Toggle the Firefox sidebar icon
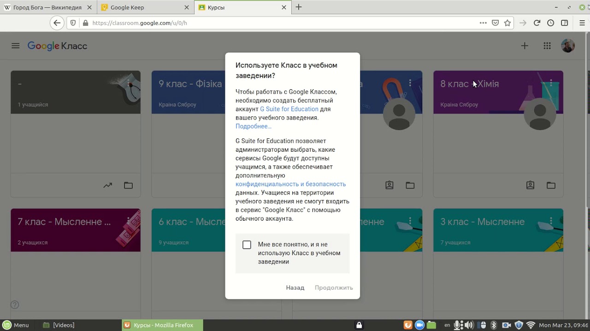 [564, 23]
